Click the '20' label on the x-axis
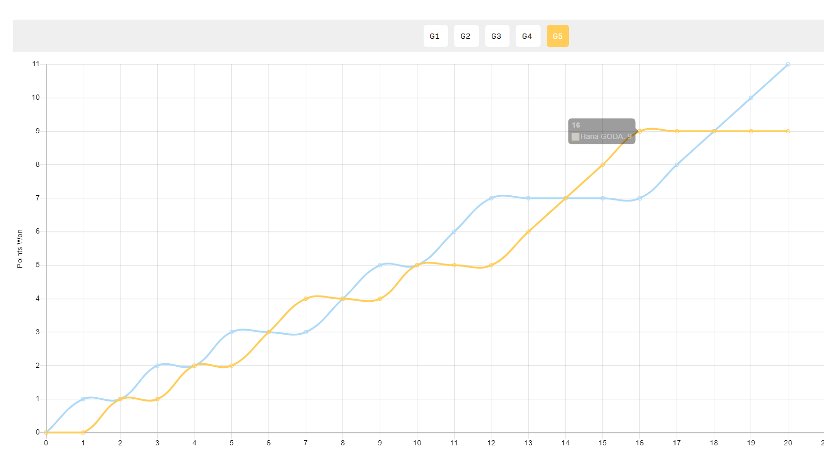This screenshot has height=451, width=824. (x=788, y=443)
